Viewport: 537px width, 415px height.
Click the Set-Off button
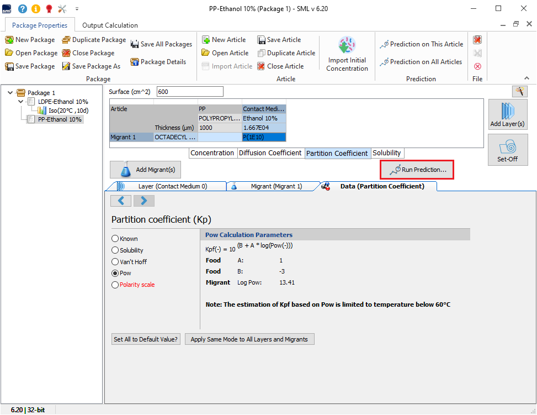507,150
